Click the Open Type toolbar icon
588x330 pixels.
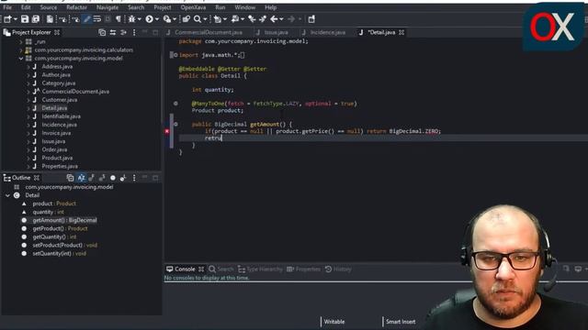(x=186, y=19)
